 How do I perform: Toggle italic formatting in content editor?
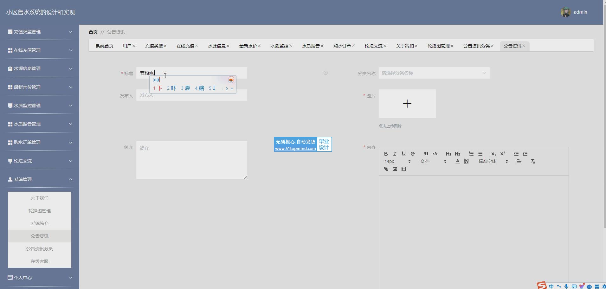tap(395, 154)
